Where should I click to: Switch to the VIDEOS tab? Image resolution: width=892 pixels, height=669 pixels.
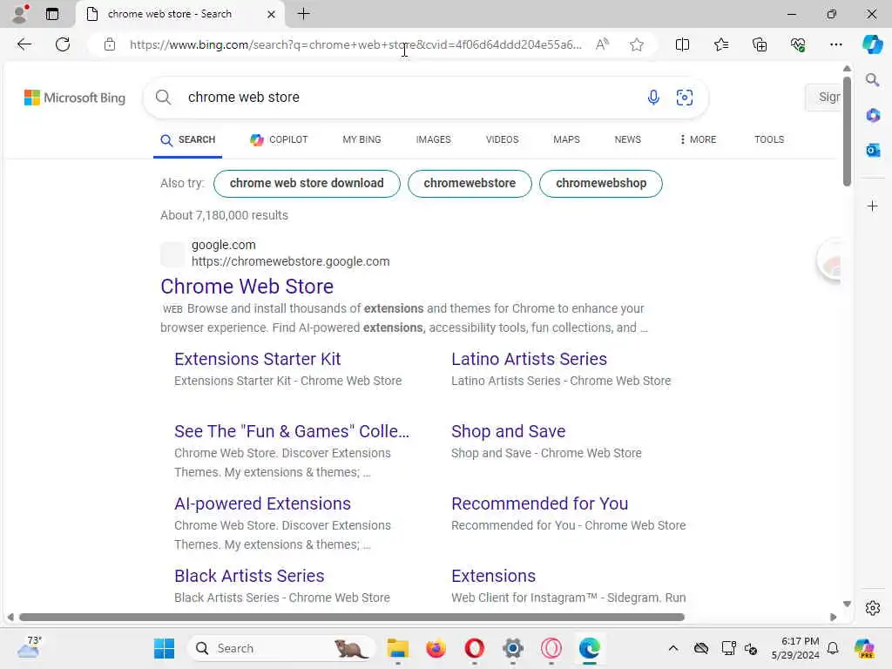502,140
